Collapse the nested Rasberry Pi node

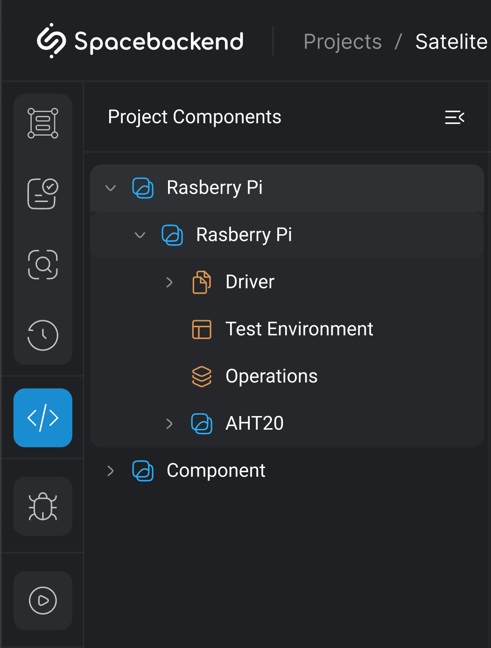click(x=140, y=235)
